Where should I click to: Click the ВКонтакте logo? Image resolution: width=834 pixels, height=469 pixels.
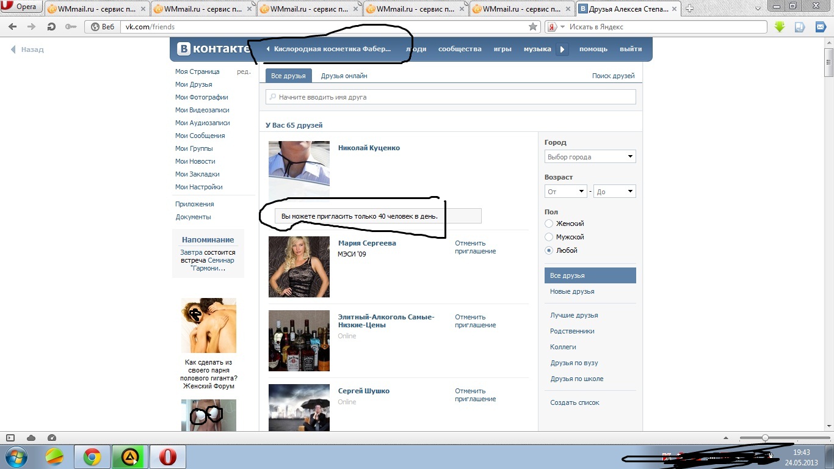[x=214, y=49]
